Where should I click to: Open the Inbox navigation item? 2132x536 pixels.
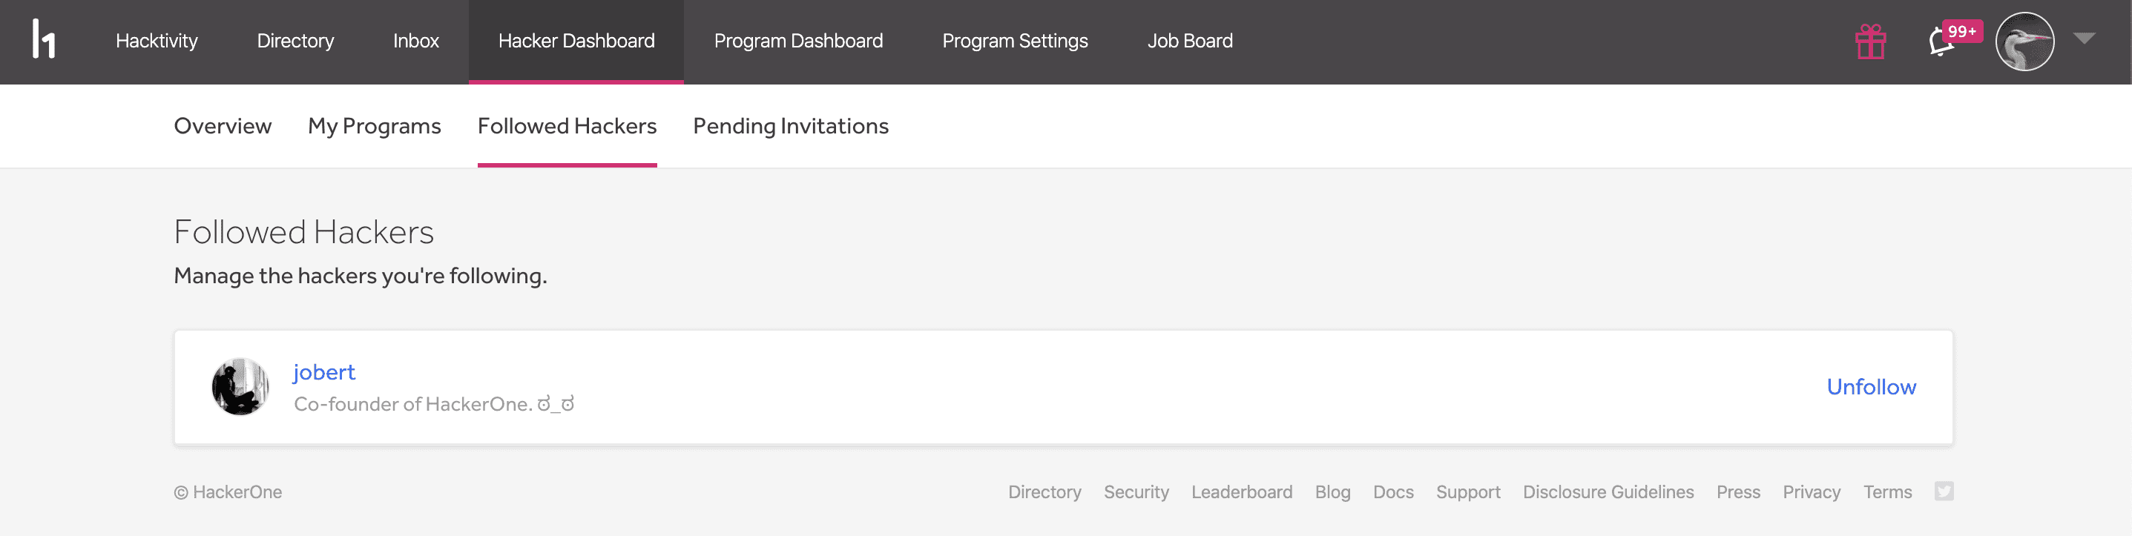click(x=415, y=42)
